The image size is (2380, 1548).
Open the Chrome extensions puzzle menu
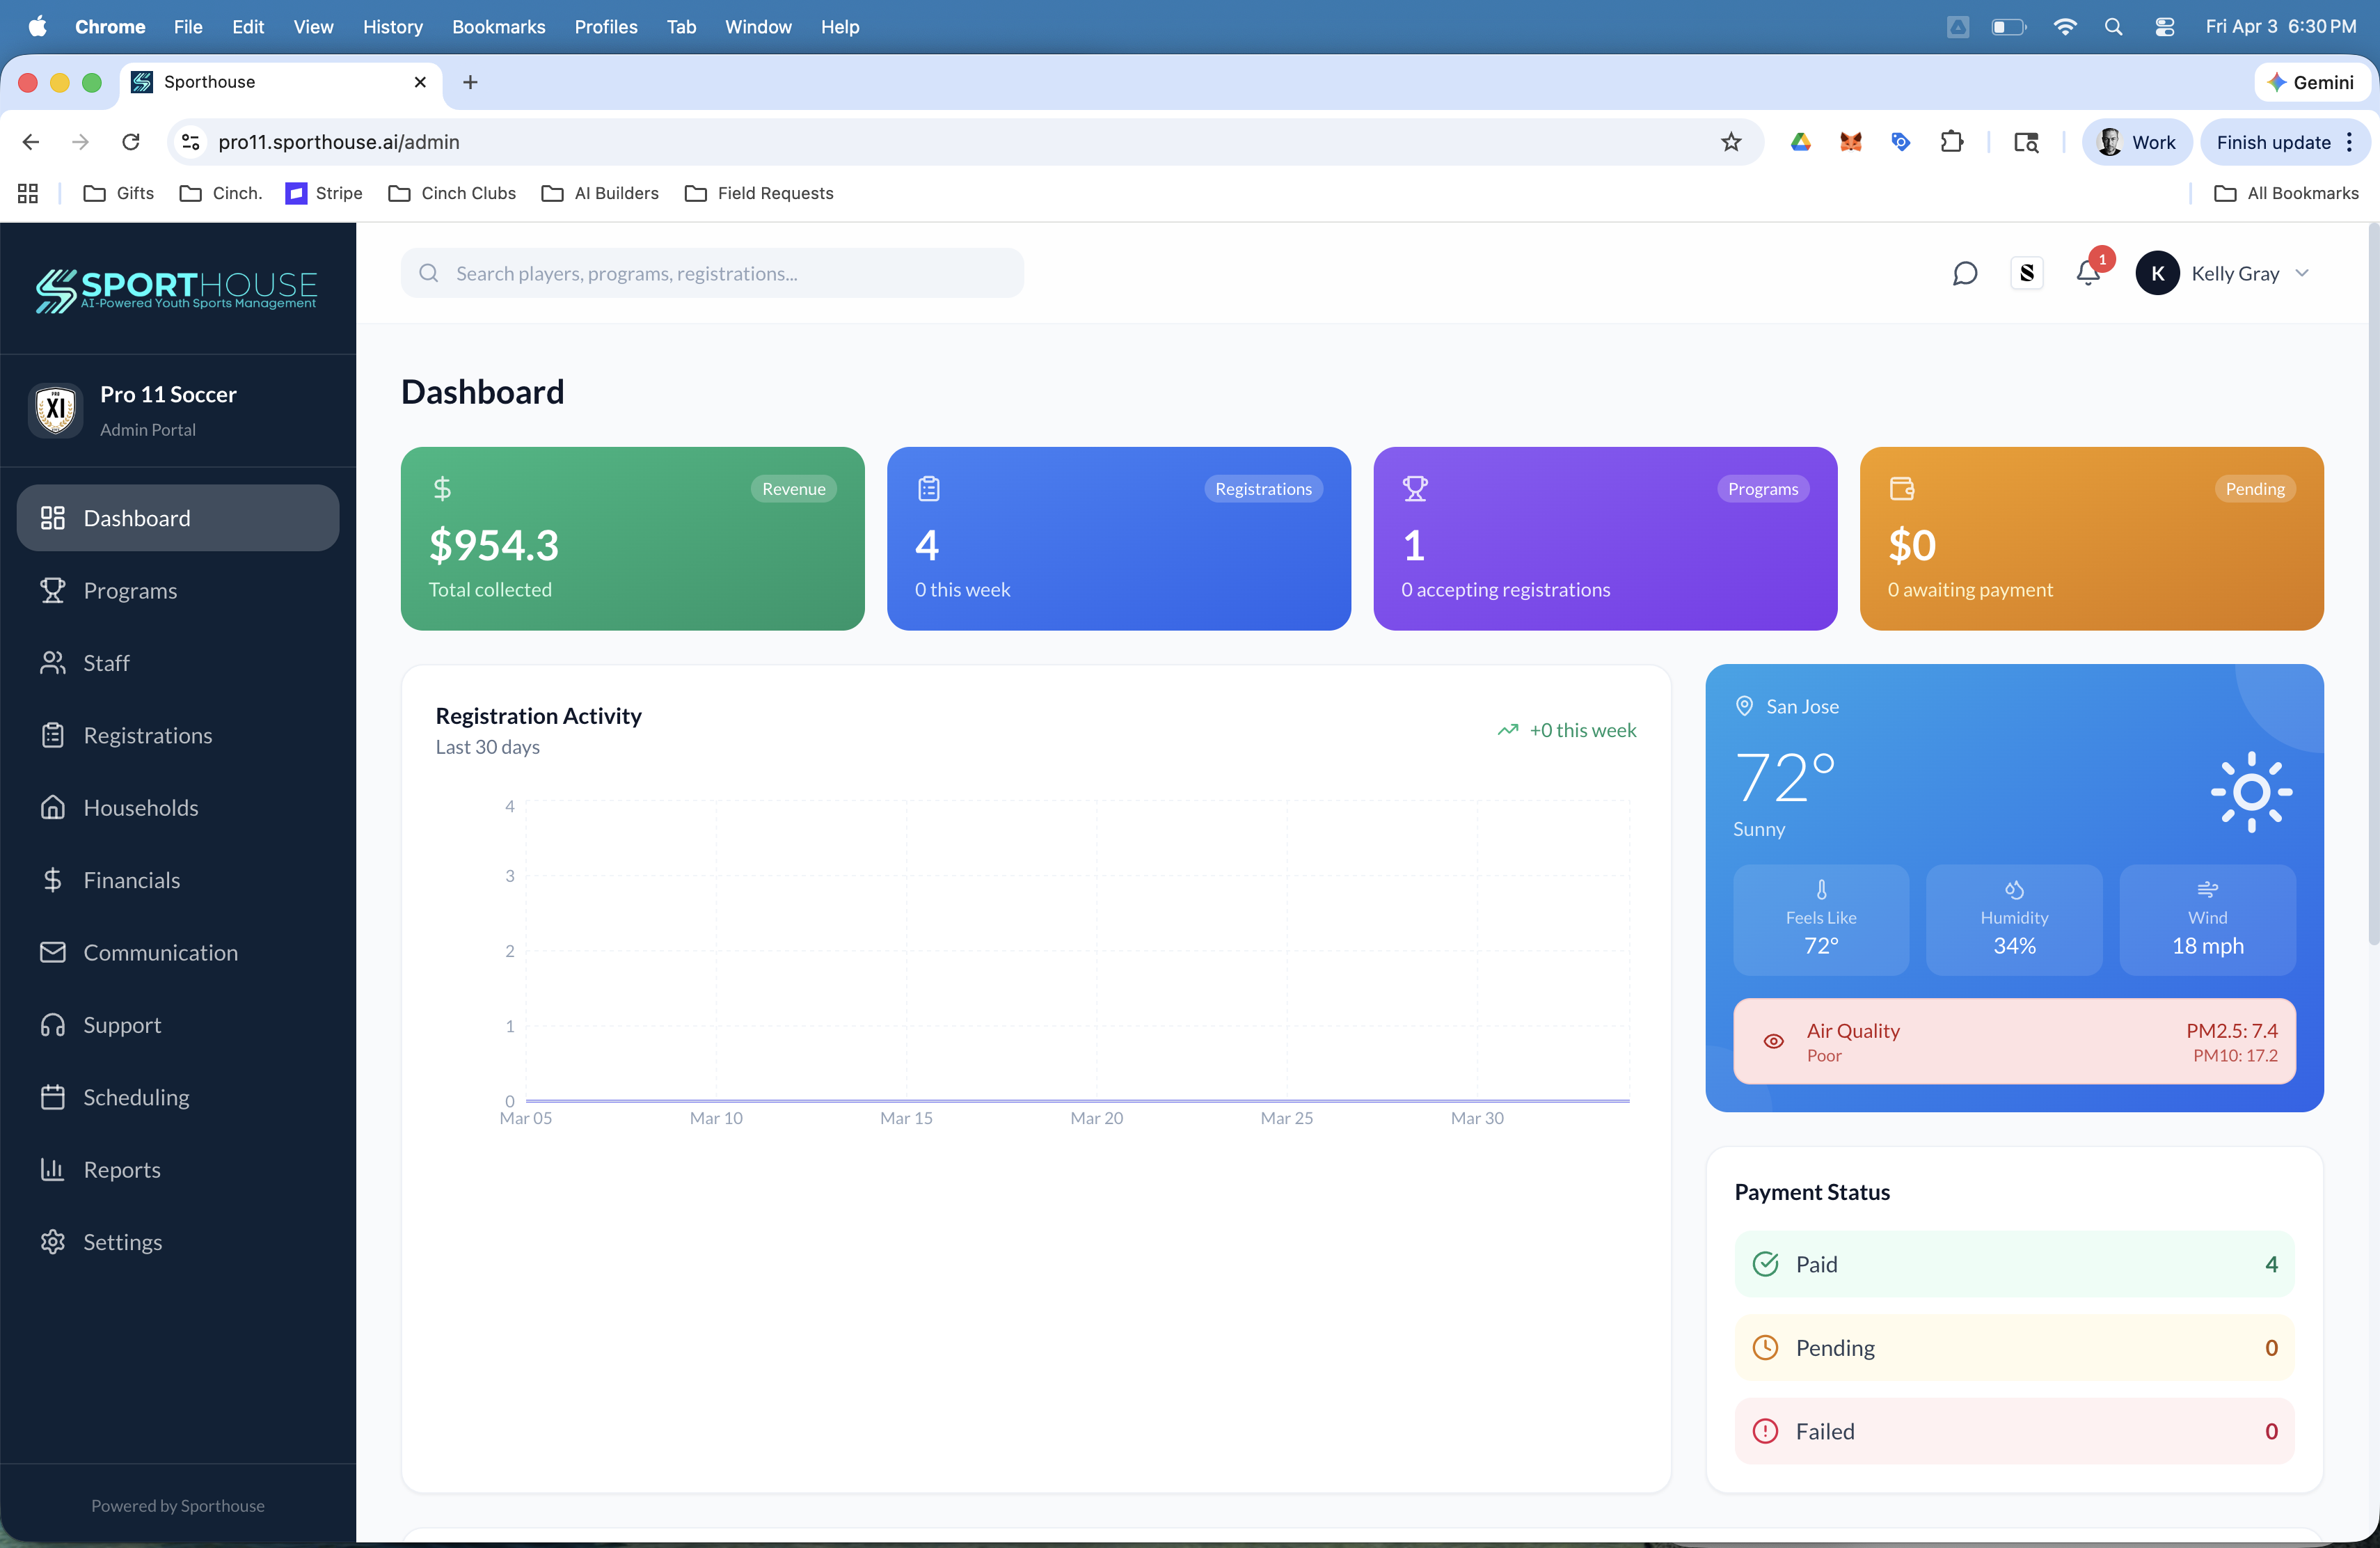point(1951,142)
